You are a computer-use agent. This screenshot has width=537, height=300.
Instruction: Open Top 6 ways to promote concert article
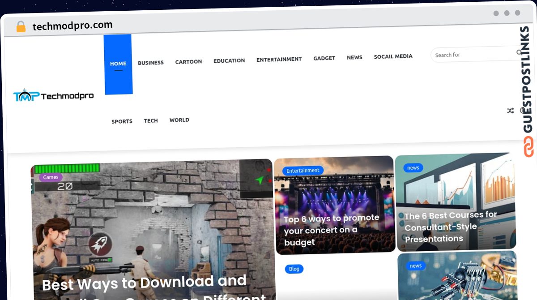[x=332, y=230]
